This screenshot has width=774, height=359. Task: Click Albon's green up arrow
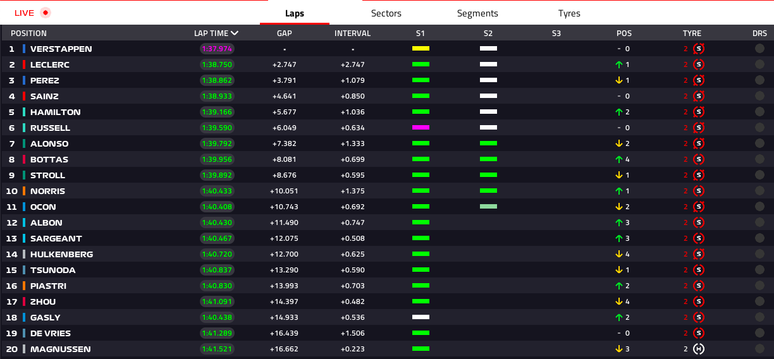click(x=619, y=222)
